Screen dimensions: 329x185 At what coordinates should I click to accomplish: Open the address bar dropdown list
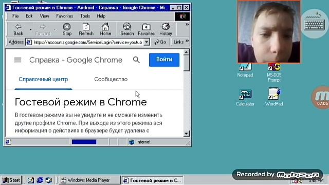[x=147, y=42]
